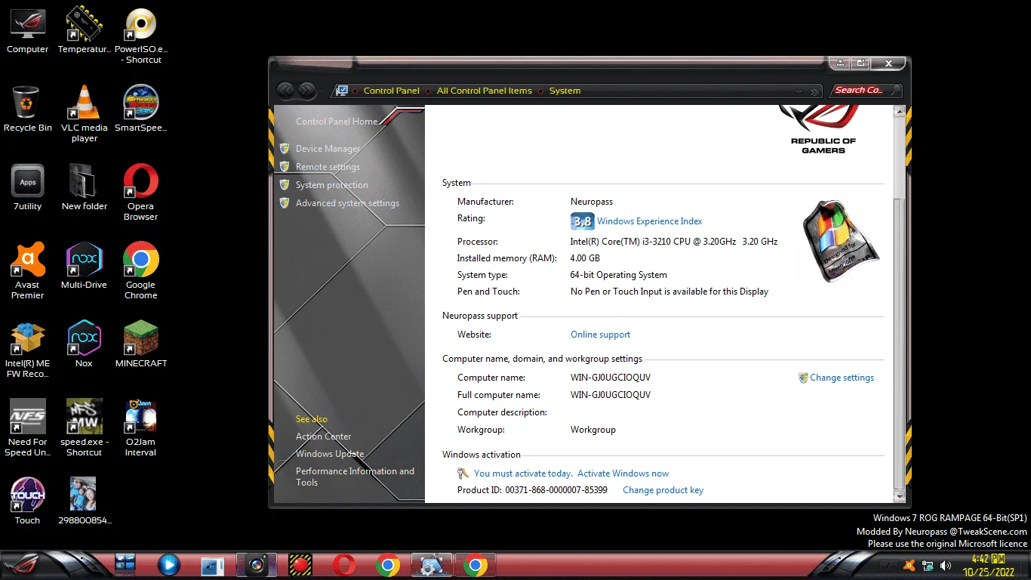Open Performance Information and Tools link
Image resolution: width=1031 pixels, height=580 pixels.
click(x=355, y=477)
